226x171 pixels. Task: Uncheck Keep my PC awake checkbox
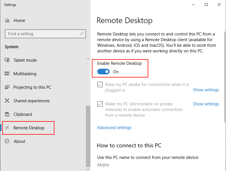[x=100, y=85]
